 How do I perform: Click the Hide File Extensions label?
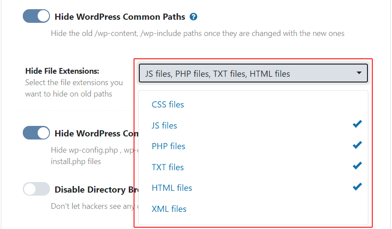(62, 71)
